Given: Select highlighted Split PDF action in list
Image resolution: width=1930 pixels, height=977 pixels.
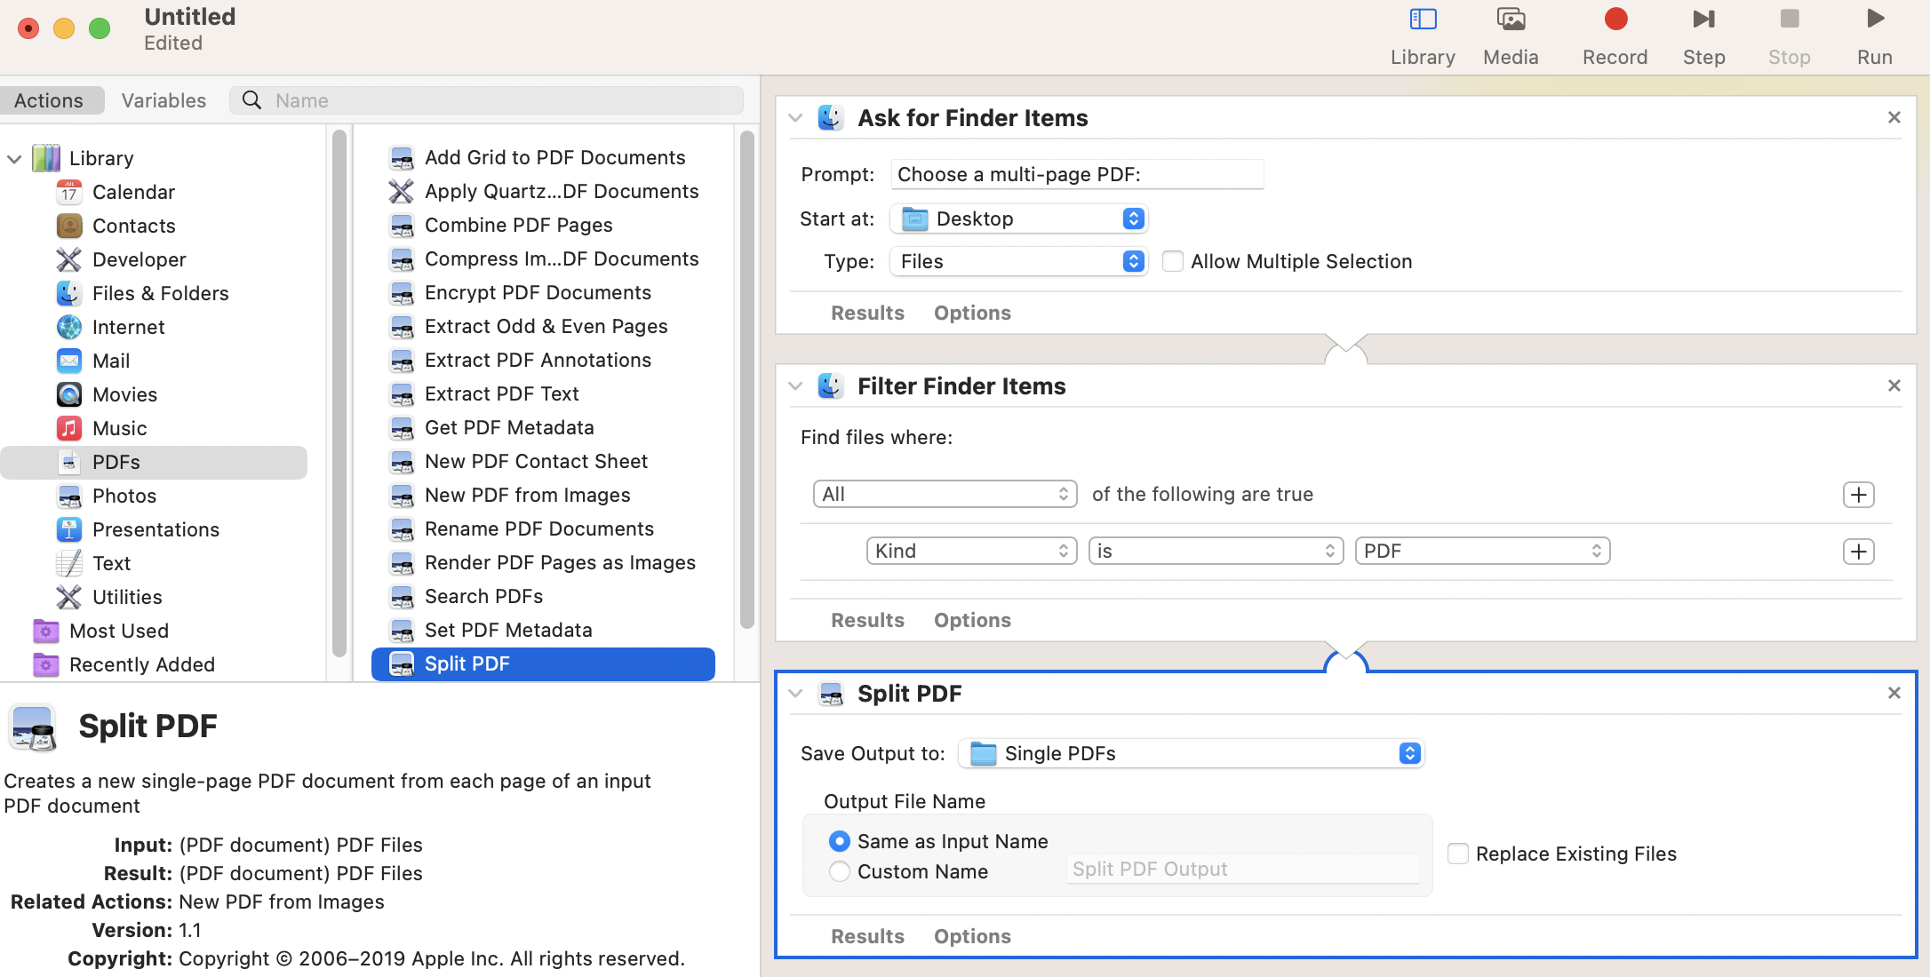Looking at the screenshot, I should tap(543, 663).
